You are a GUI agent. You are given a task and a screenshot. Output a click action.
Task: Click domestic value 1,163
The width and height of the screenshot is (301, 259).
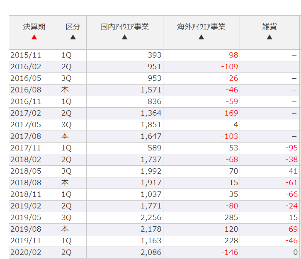151,241
